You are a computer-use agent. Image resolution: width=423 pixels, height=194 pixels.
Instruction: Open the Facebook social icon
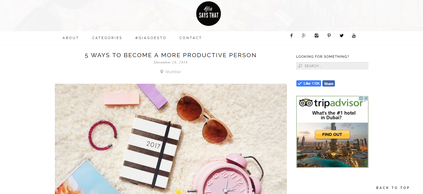click(x=291, y=36)
